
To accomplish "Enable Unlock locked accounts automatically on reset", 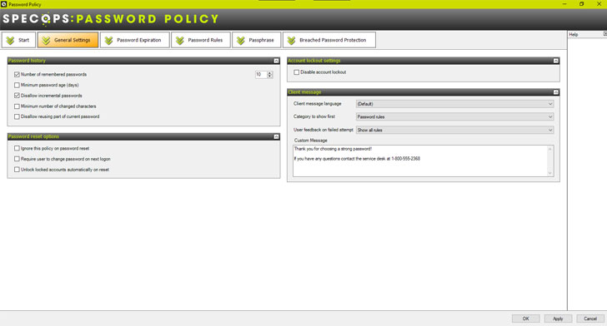I will [x=17, y=170].
